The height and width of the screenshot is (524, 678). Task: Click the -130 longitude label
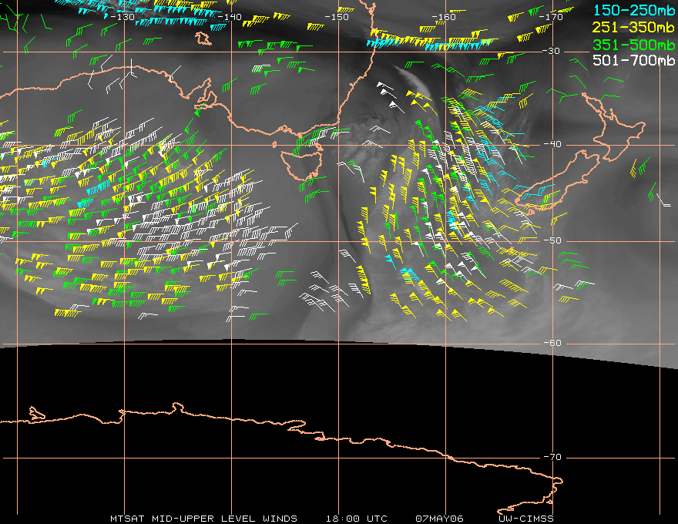pyautogui.click(x=121, y=17)
